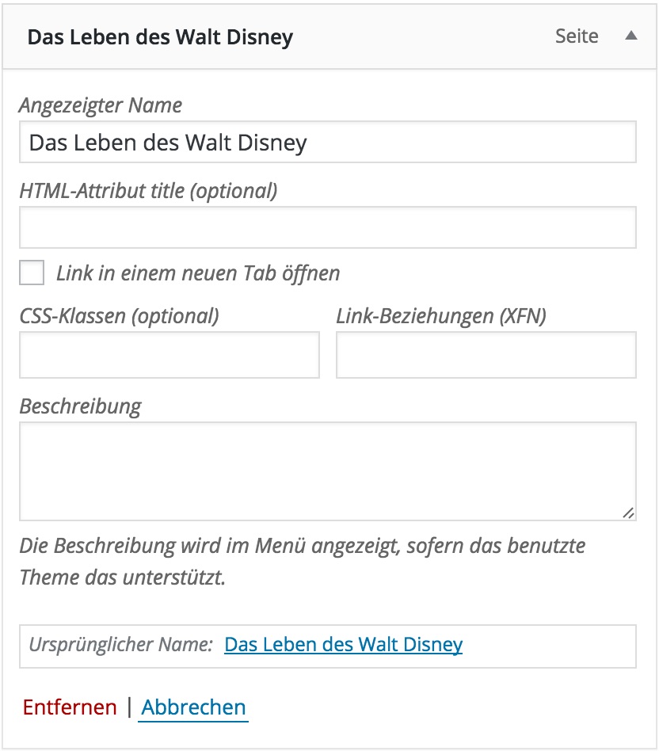Enable the open-link-in-new-tab checkbox
Screen dimensions: 659x751
pos(32,273)
